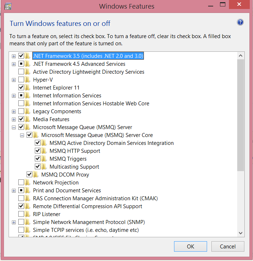Enable RIP Listener checkbox

(21, 214)
